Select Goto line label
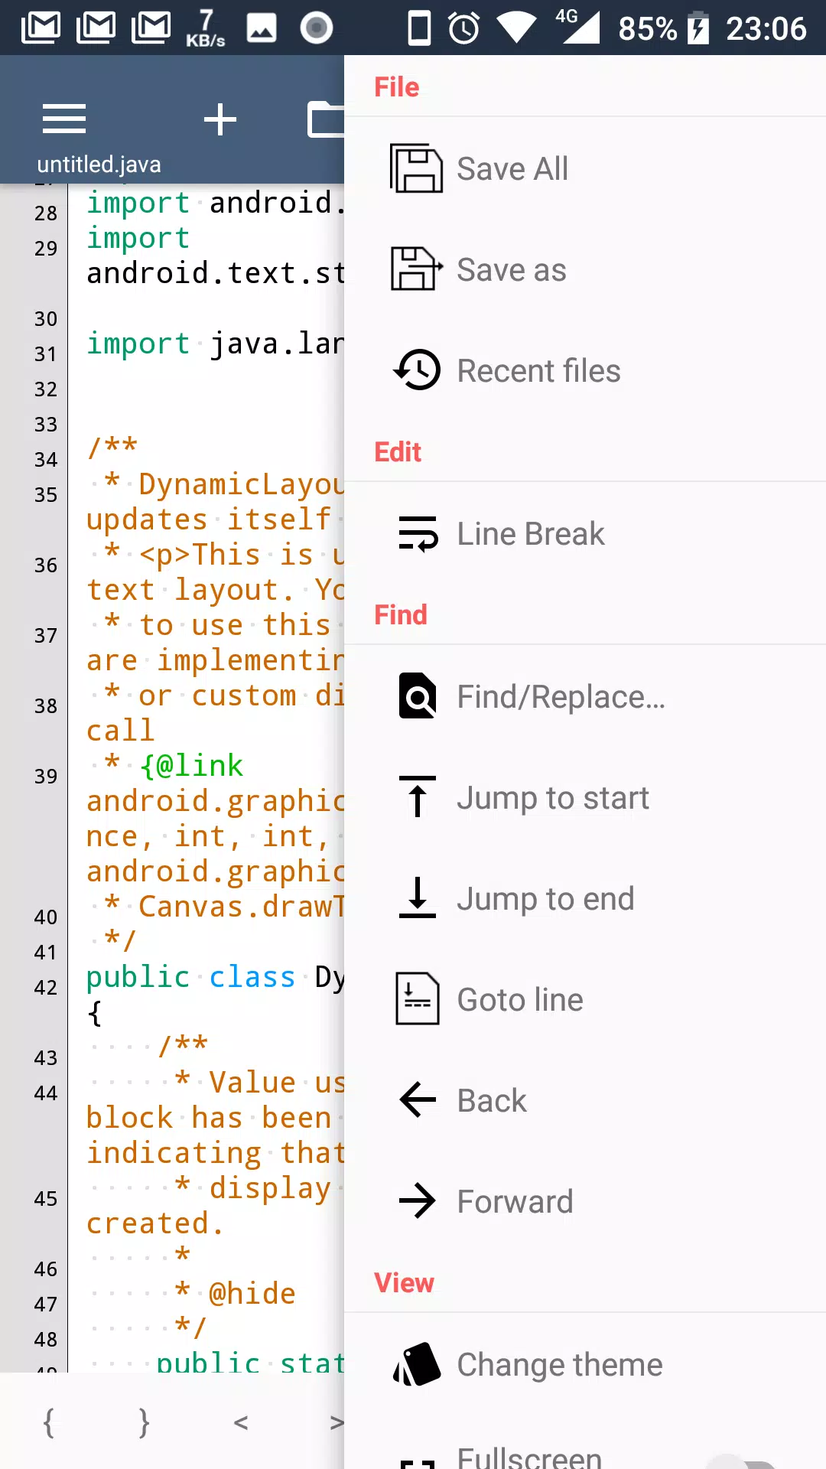Image resolution: width=826 pixels, height=1469 pixels. point(520,999)
